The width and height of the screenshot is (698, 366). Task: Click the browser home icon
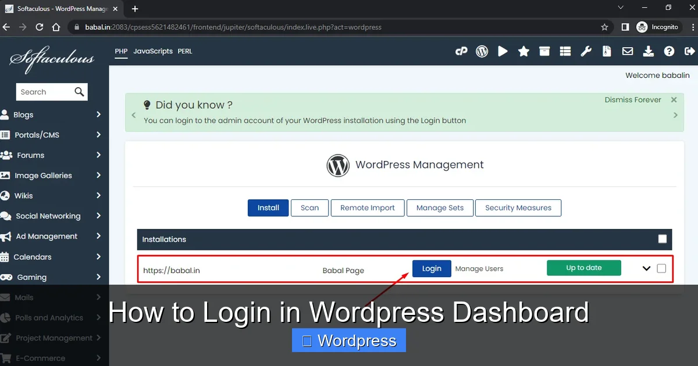click(56, 27)
